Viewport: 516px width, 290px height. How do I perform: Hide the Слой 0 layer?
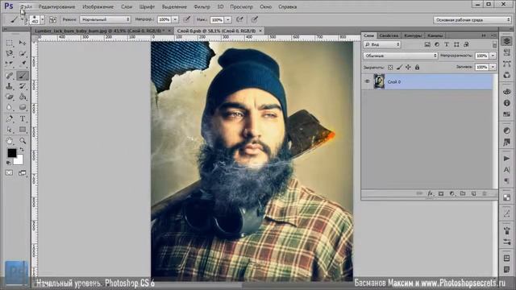click(x=368, y=81)
